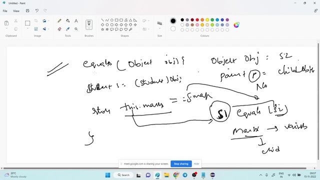Click the taskbar Search box

(123, 175)
